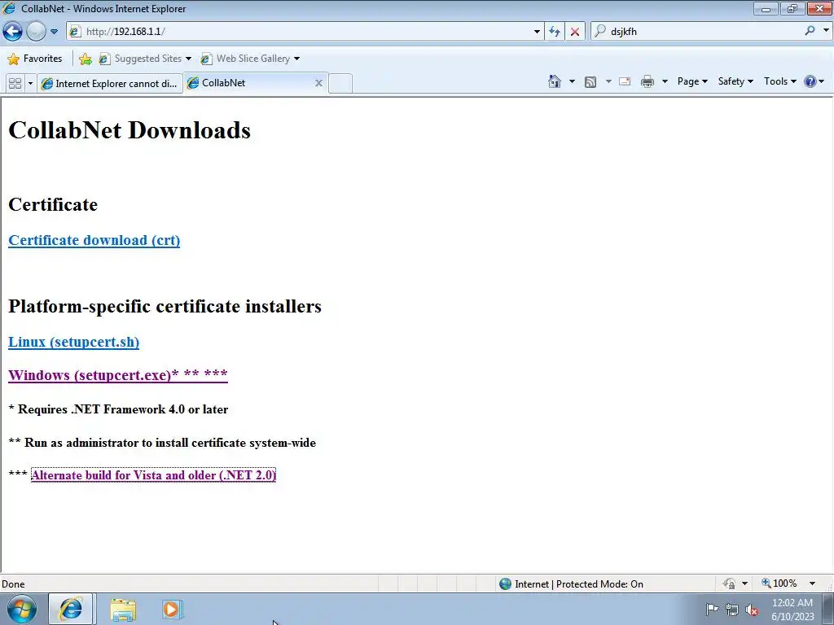Open the recent pages dropdown arrow
Screen dimensions: 834x625
pyautogui.click(x=54, y=32)
